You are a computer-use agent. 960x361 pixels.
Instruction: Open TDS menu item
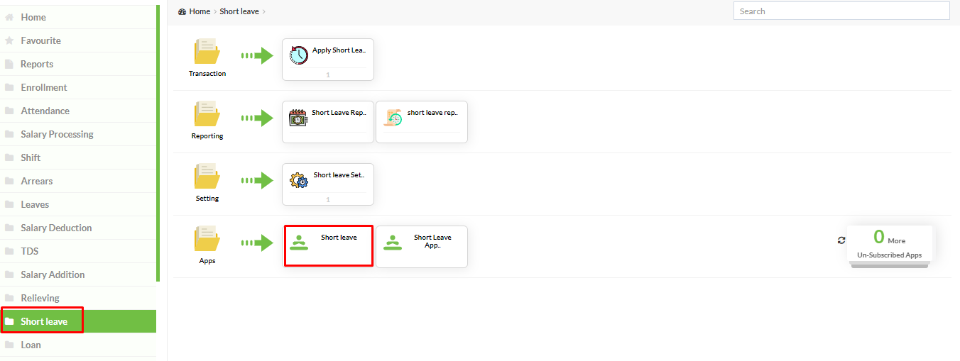click(78, 251)
